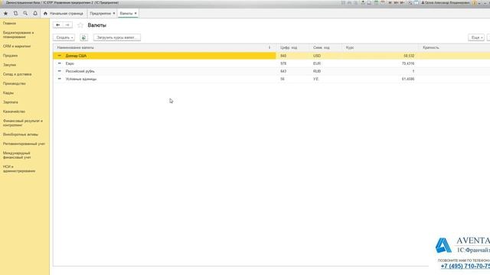Open the History icon in top toolbar
Screen dimensions: 490x275
coord(15,14)
